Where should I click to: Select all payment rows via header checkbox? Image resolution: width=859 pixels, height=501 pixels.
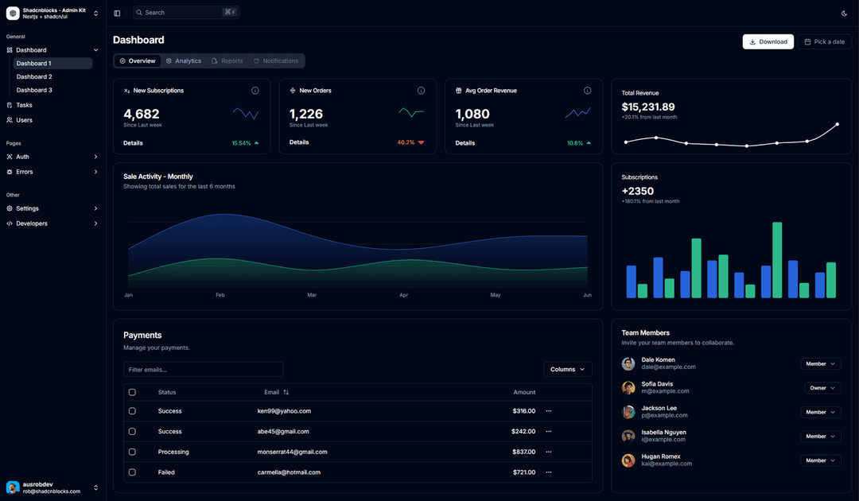click(x=132, y=392)
